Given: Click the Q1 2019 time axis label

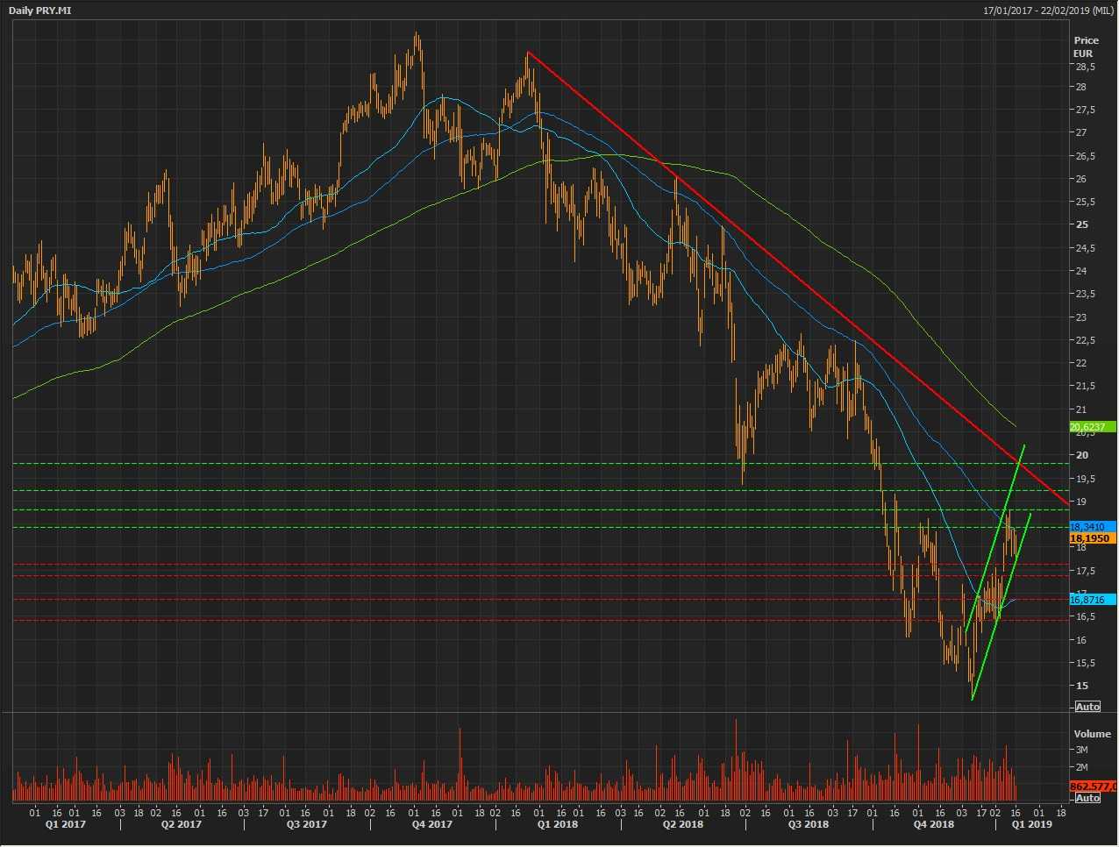Looking at the screenshot, I should tap(1031, 824).
